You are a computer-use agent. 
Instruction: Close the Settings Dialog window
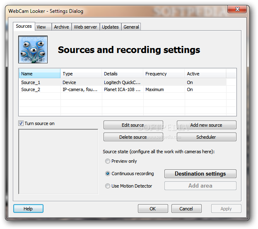237,9
